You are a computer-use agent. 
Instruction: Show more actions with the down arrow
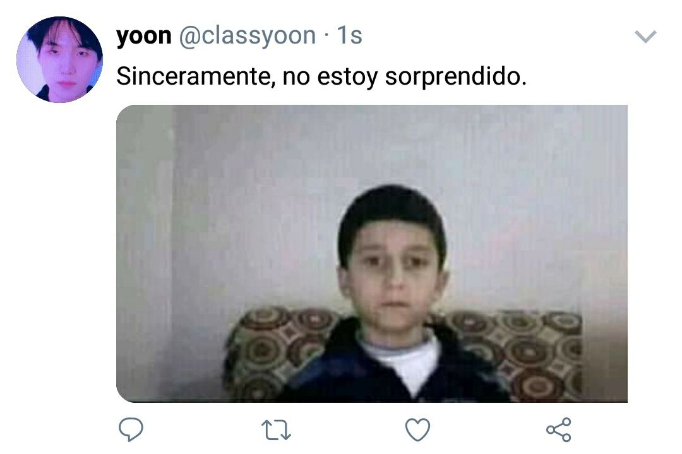(x=645, y=37)
